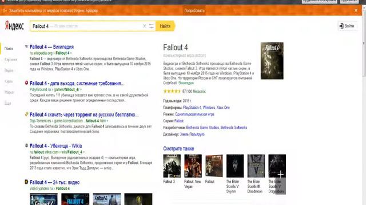Open Fallout 4 - Убежище - Wikia result
The image size is (366, 205).
click(x=56, y=146)
